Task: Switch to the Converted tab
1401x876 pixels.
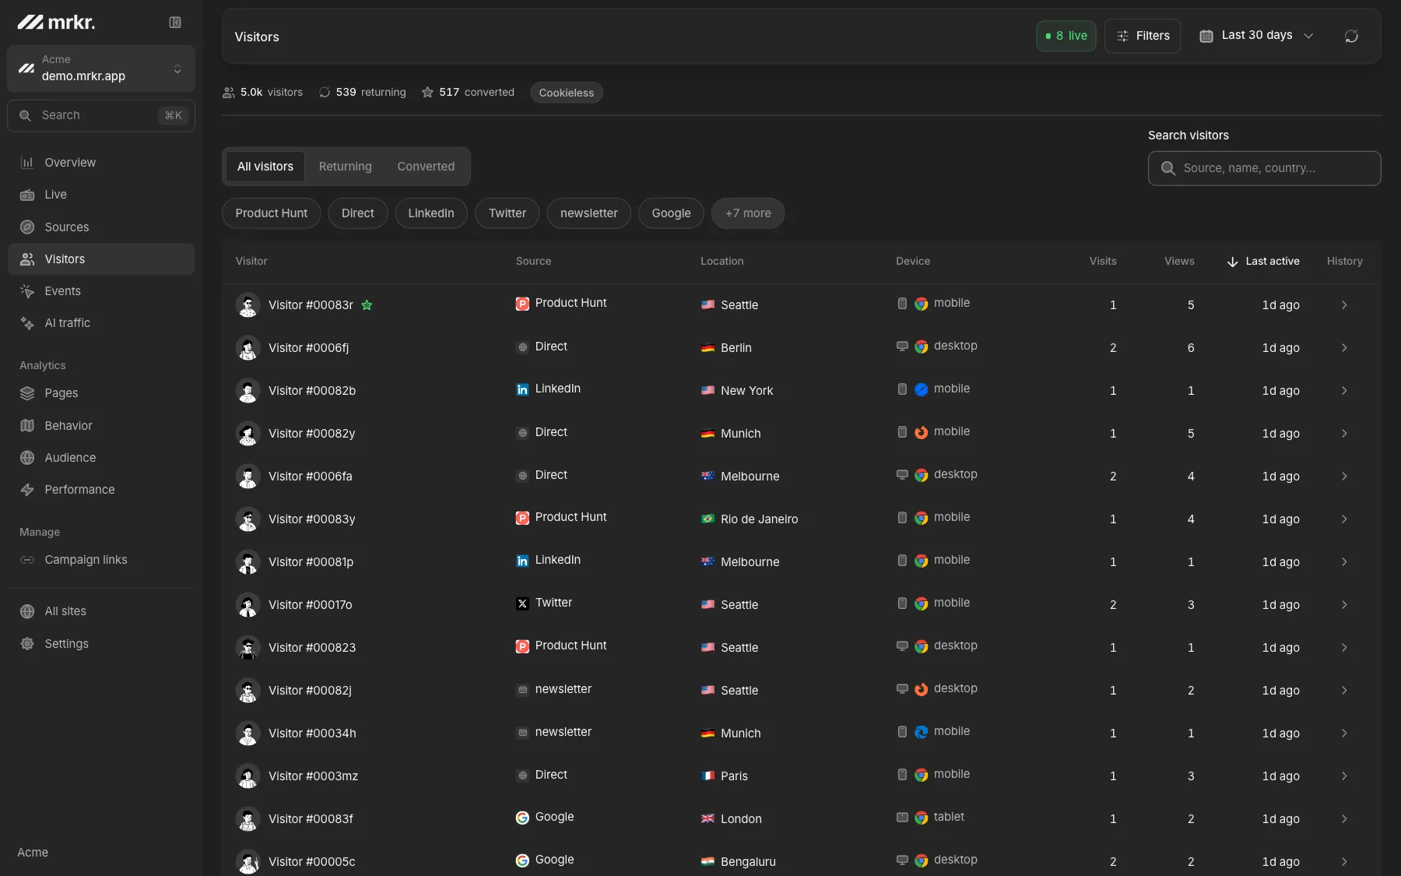Action: click(x=426, y=167)
